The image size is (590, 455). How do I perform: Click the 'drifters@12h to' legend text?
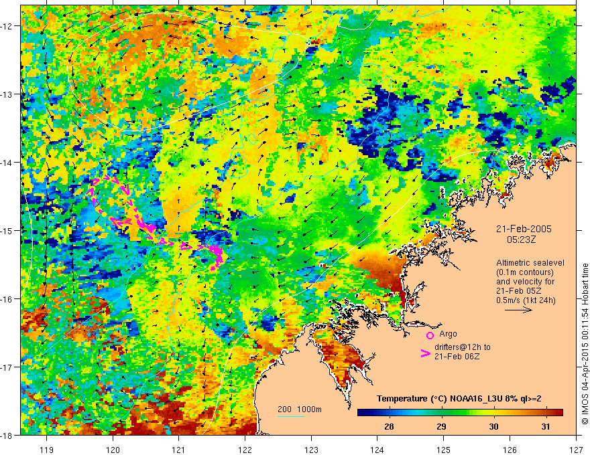click(463, 347)
